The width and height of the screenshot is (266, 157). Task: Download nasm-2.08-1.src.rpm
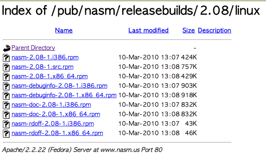[42, 67]
